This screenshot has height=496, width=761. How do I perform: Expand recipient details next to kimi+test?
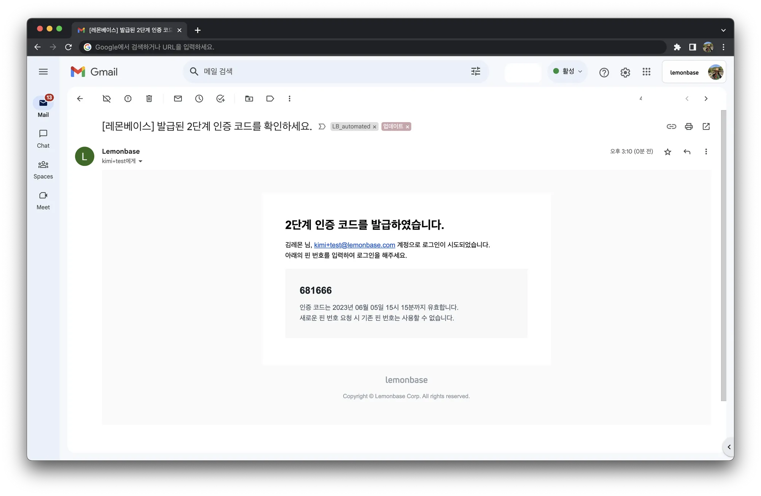pos(140,161)
